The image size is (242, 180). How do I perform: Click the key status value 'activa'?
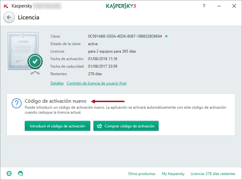[93, 44]
